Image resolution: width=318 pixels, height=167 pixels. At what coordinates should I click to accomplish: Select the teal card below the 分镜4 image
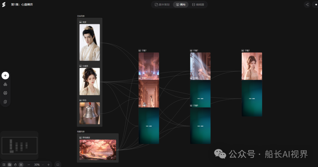click(x=149, y=126)
